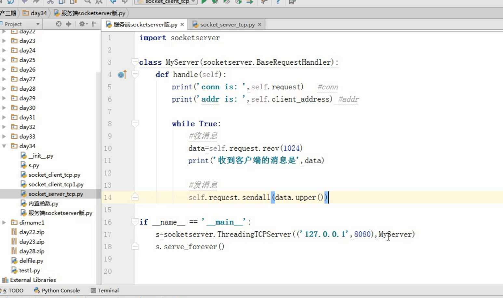Click the scroll-from-source target icon

click(x=59, y=24)
